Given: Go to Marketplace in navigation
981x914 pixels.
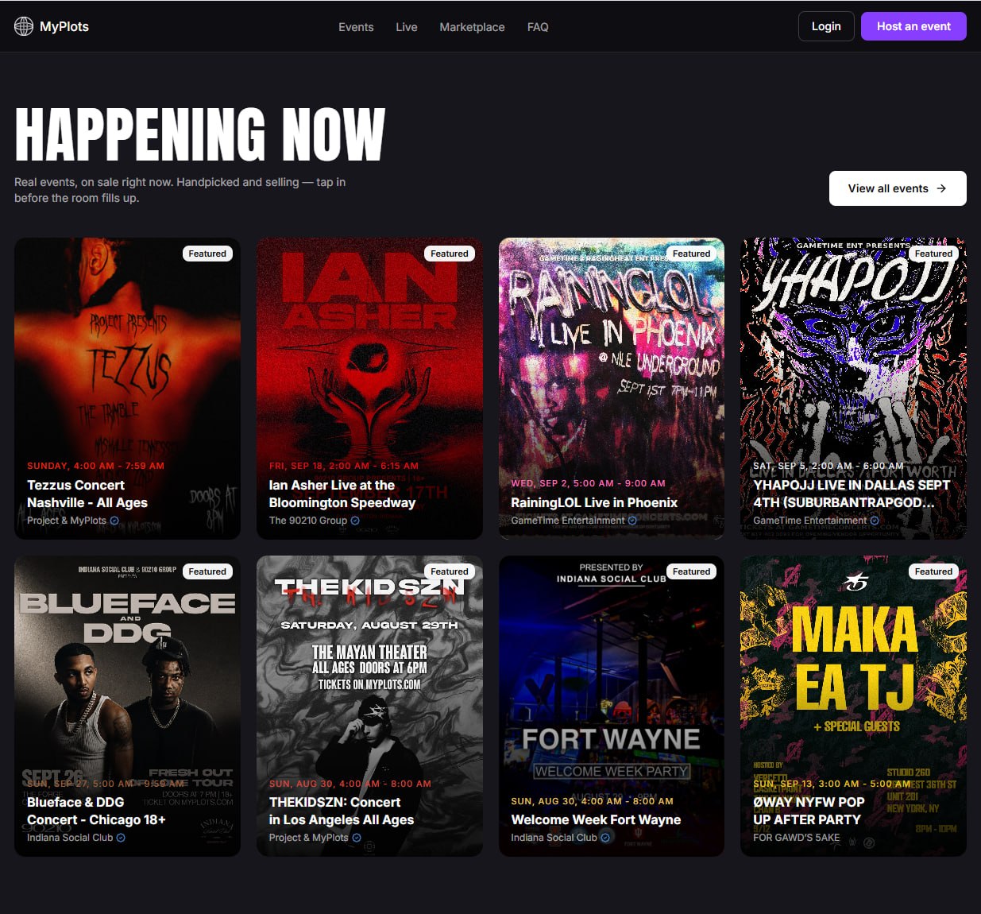Looking at the screenshot, I should click(472, 27).
